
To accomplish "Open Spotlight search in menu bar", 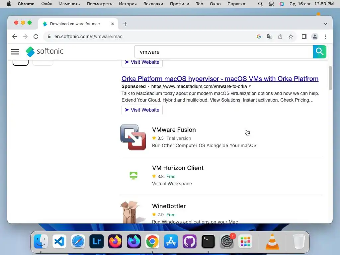I will (x=260, y=4).
